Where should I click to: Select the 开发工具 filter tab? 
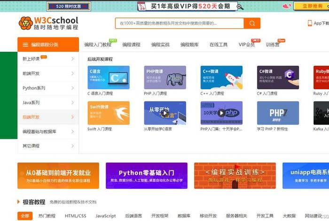[x=265, y=216]
